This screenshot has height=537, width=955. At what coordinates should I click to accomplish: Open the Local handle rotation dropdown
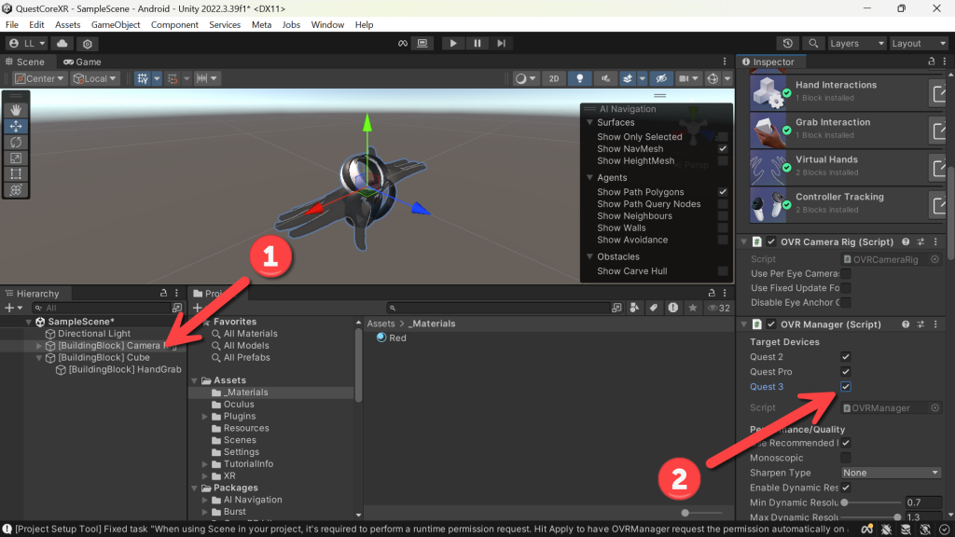94,78
